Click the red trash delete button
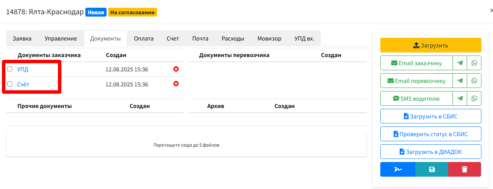This screenshot has width=493, height=189. point(464,169)
